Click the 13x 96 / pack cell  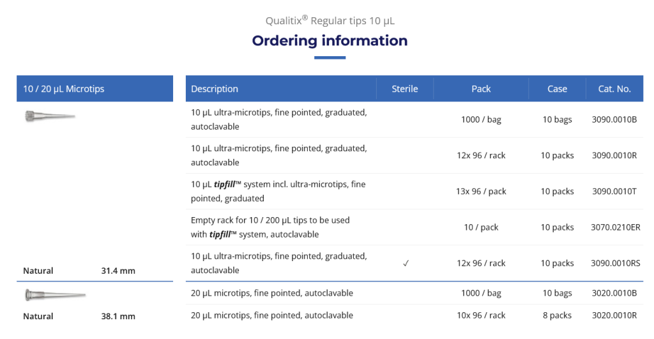point(481,191)
